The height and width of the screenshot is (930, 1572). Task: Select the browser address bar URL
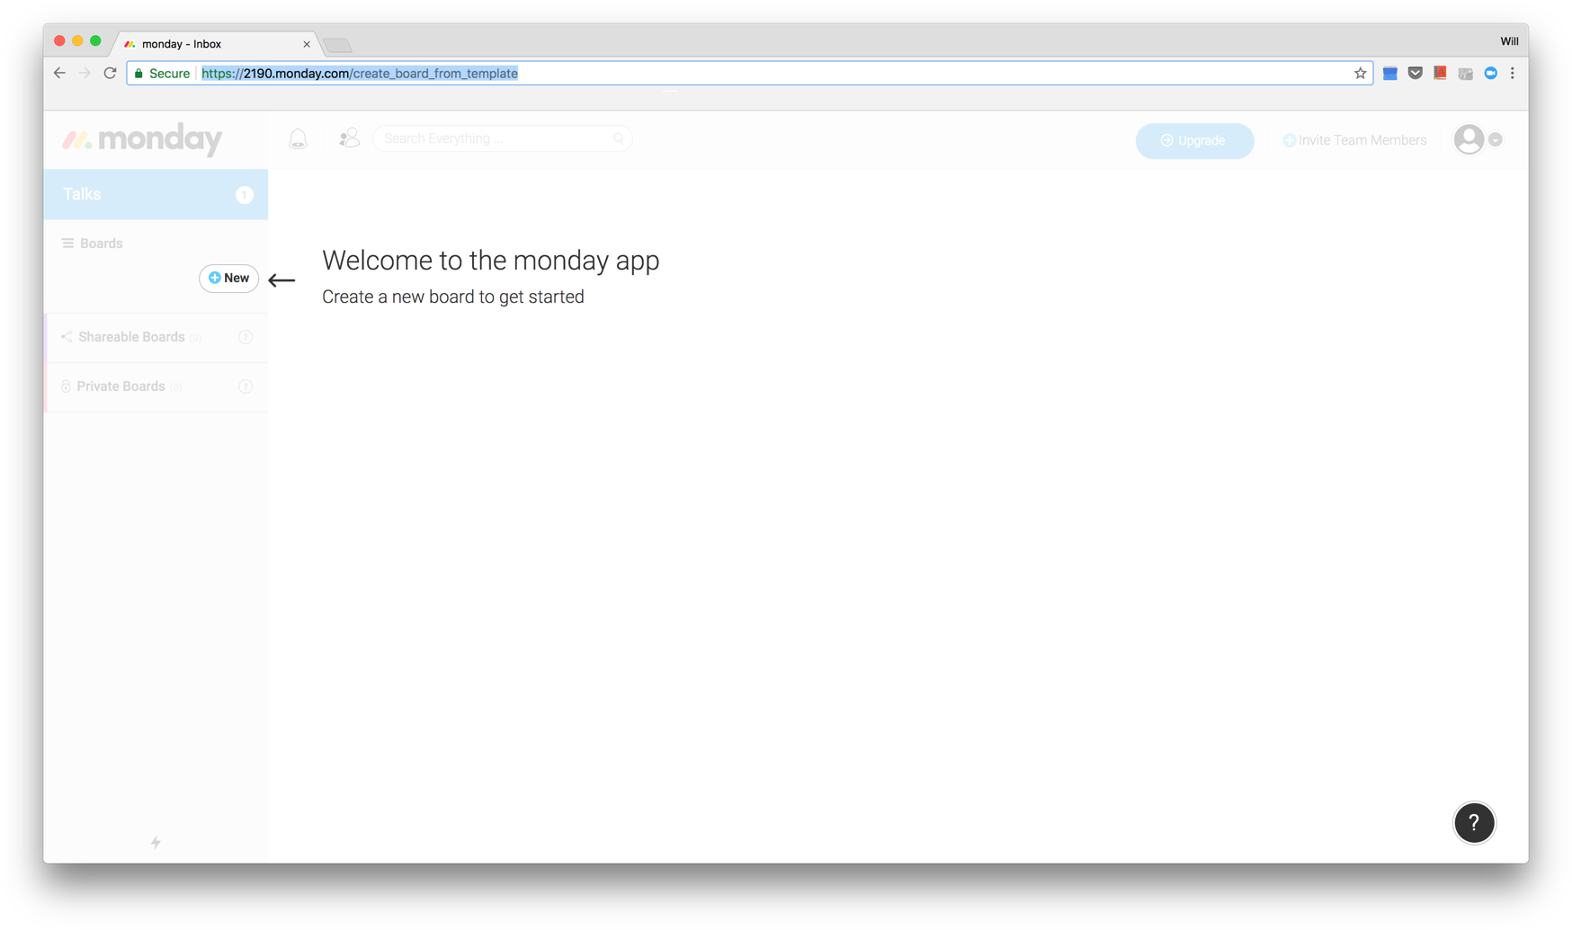tap(360, 74)
